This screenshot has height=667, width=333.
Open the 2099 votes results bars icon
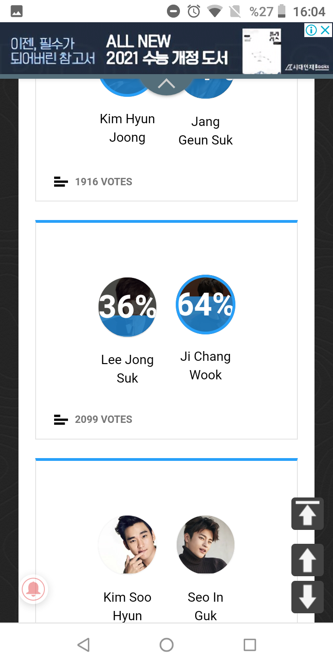pyautogui.click(x=61, y=420)
